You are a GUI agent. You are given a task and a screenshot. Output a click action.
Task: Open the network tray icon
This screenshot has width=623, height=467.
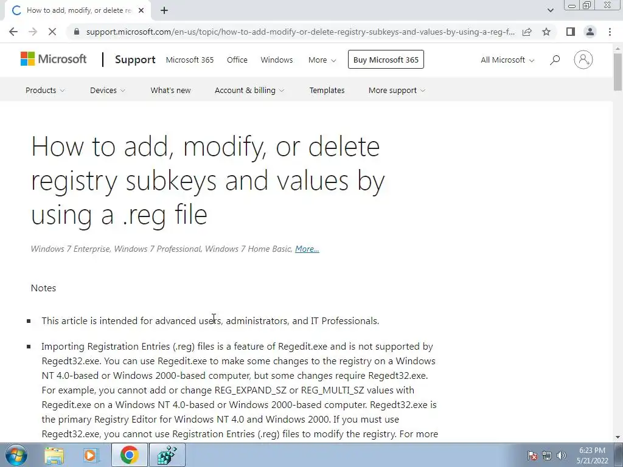pos(547,455)
